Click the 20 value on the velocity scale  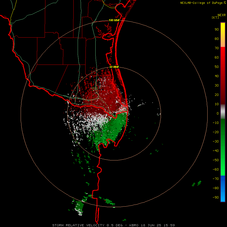[x=217, y=95]
